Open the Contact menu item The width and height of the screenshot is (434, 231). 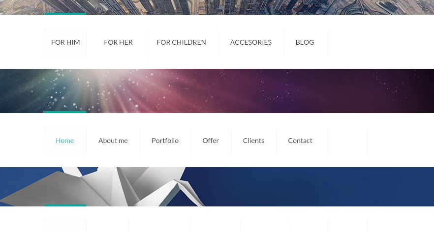coord(300,141)
